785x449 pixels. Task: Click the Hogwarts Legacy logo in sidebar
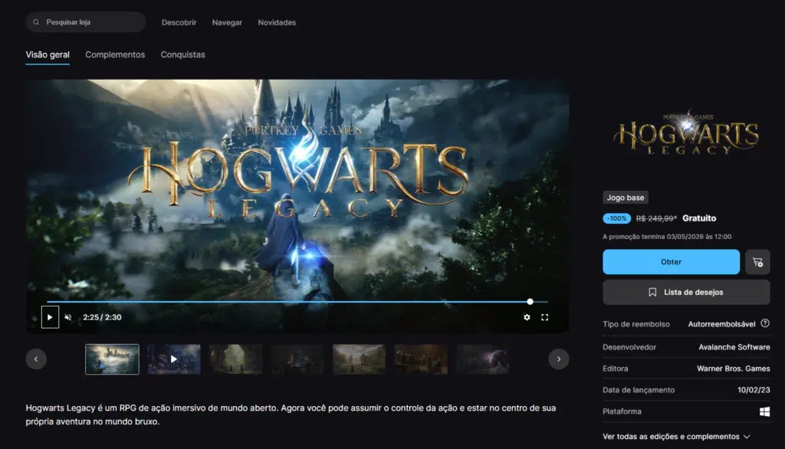pos(686,133)
